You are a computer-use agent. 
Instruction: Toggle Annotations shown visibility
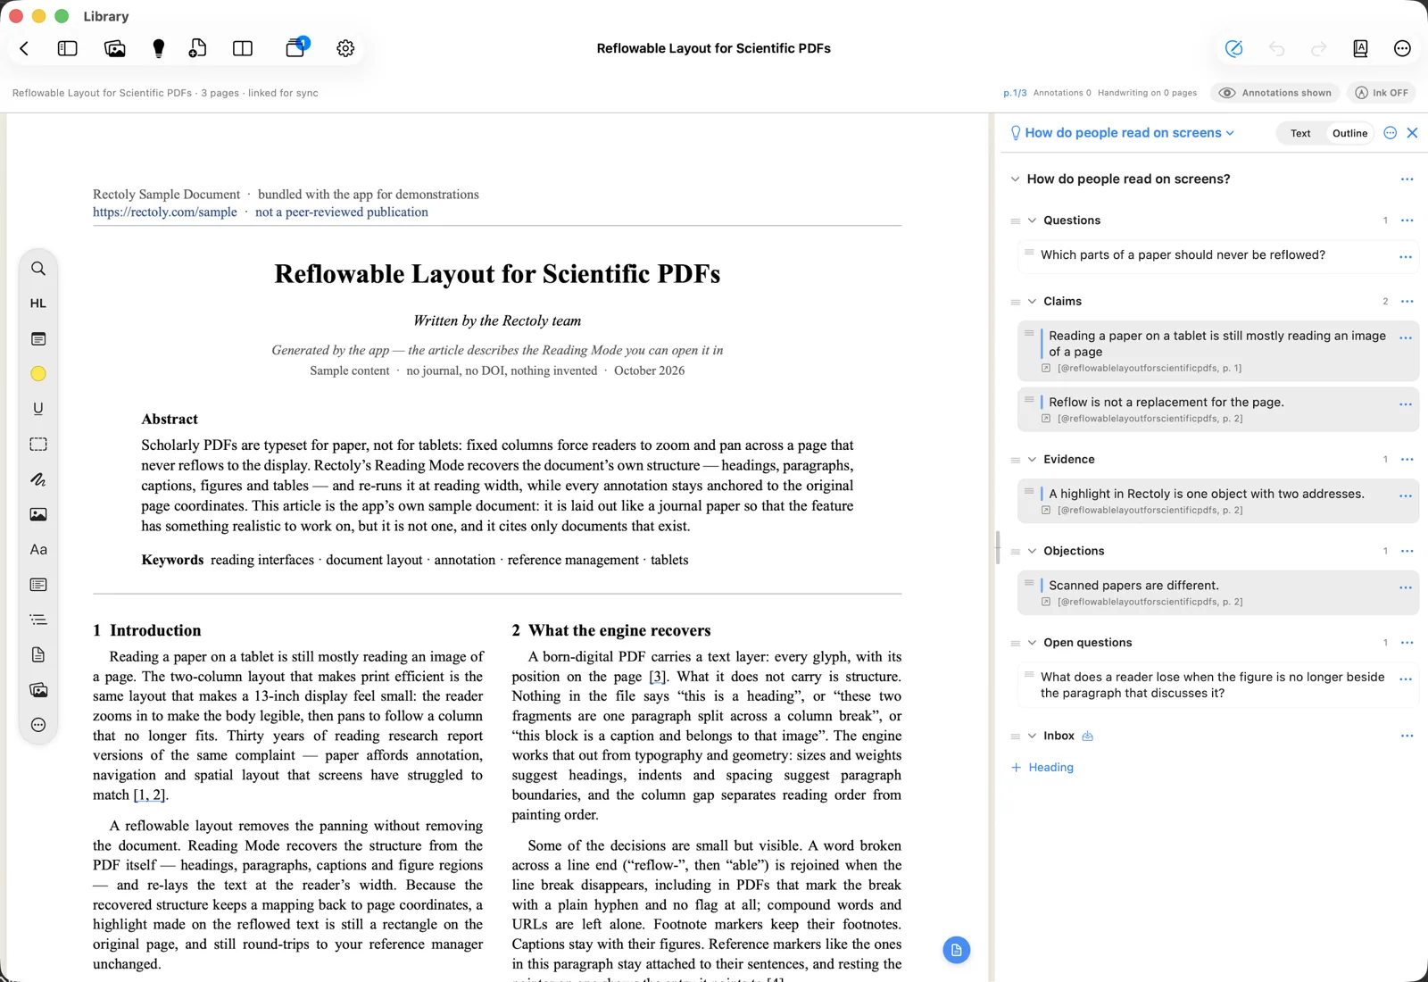(x=1275, y=93)
